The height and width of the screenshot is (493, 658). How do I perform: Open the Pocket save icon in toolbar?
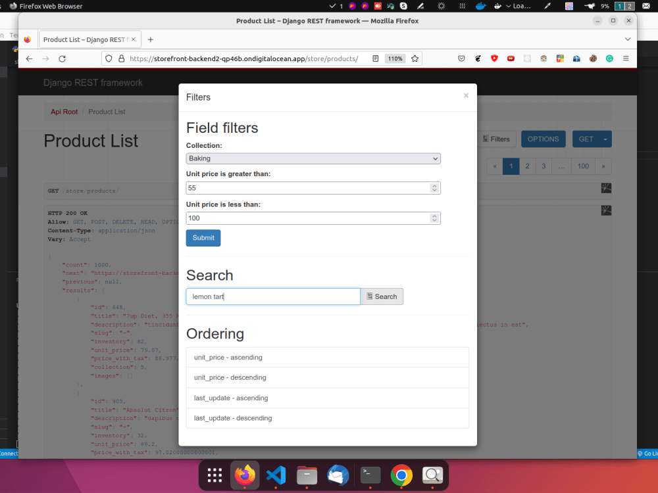[462, 59]
